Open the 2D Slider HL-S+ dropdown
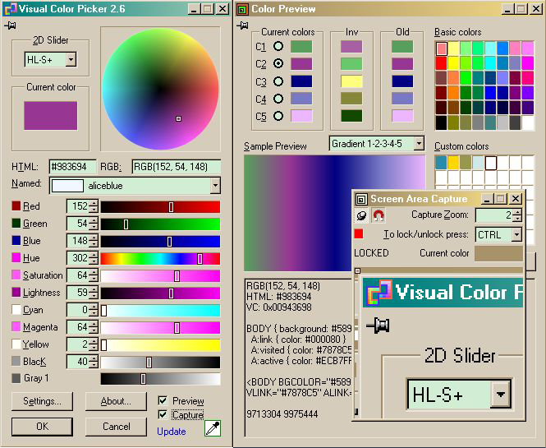Viewport: 546px width, 448px height. tap(71, 60)
